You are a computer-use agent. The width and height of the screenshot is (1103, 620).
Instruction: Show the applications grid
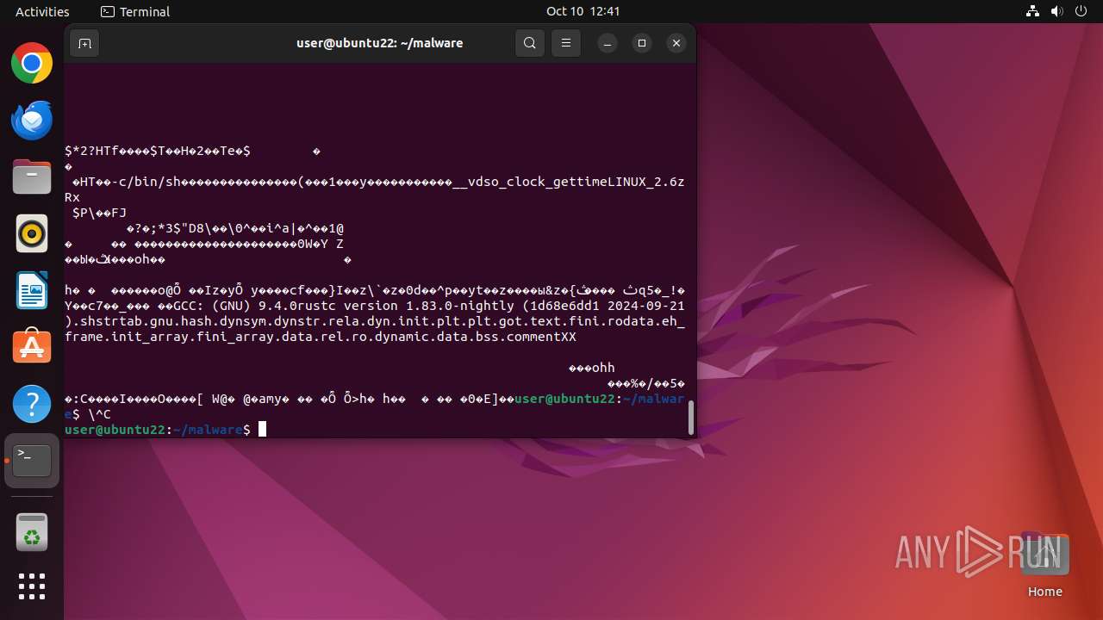coord(32,586)
